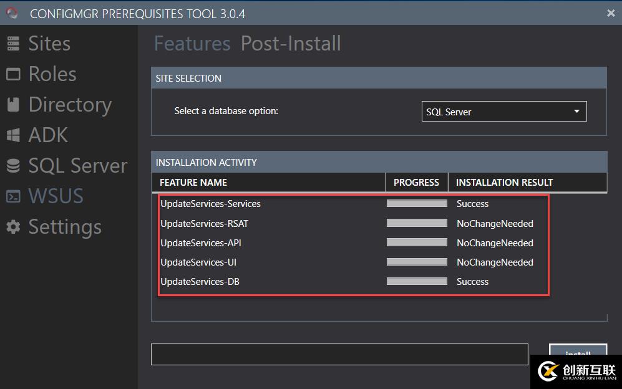Screen dimensions: 622x389
Task: Click the Roles window icon
Action: tap(13, 74)
